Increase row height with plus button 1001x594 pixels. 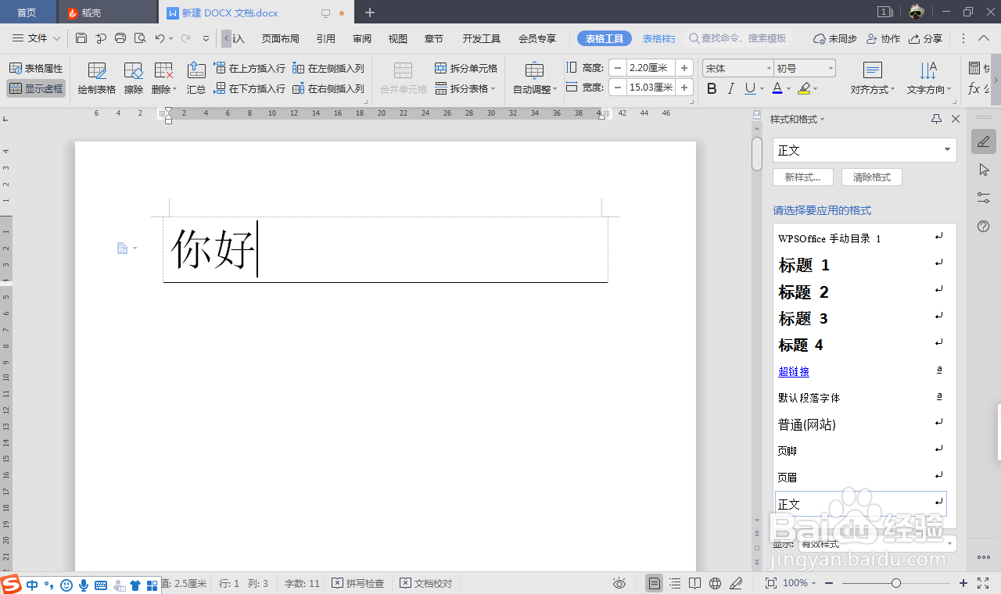click(x=684, y=68)
